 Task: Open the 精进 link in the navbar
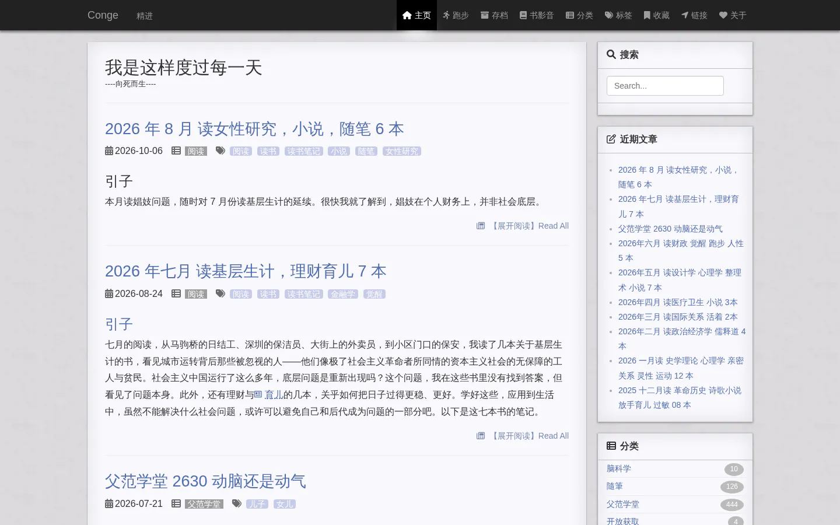click(145, 16)
